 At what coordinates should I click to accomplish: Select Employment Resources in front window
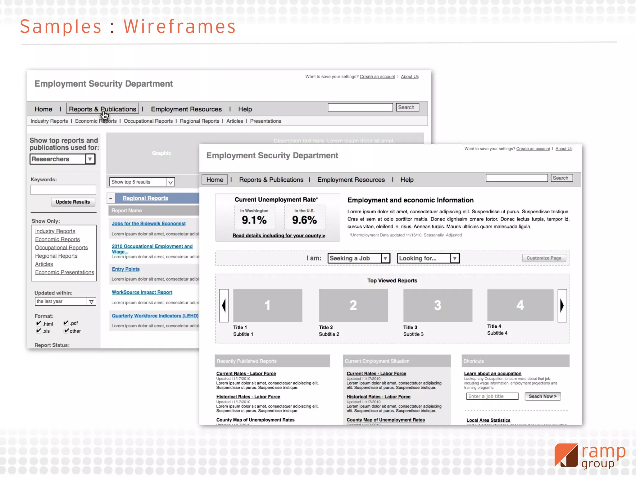click(351, 180)
